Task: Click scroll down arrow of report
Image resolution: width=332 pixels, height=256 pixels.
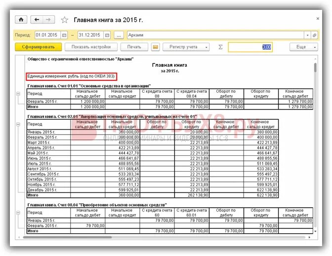Action: coord(315,231)
